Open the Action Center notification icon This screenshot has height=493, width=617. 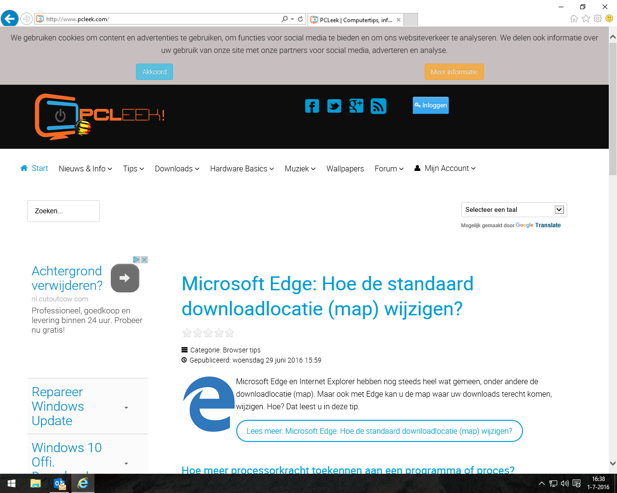[577, 483]
